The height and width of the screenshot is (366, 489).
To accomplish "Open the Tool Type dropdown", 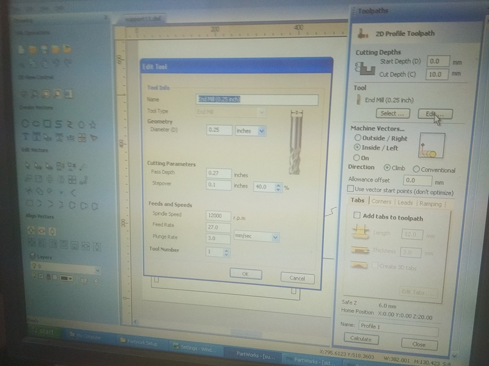I will point(262,112).
